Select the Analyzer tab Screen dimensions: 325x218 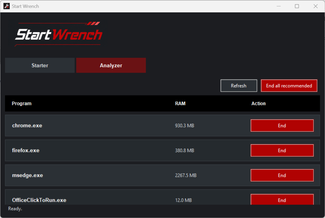pos(111,65)
